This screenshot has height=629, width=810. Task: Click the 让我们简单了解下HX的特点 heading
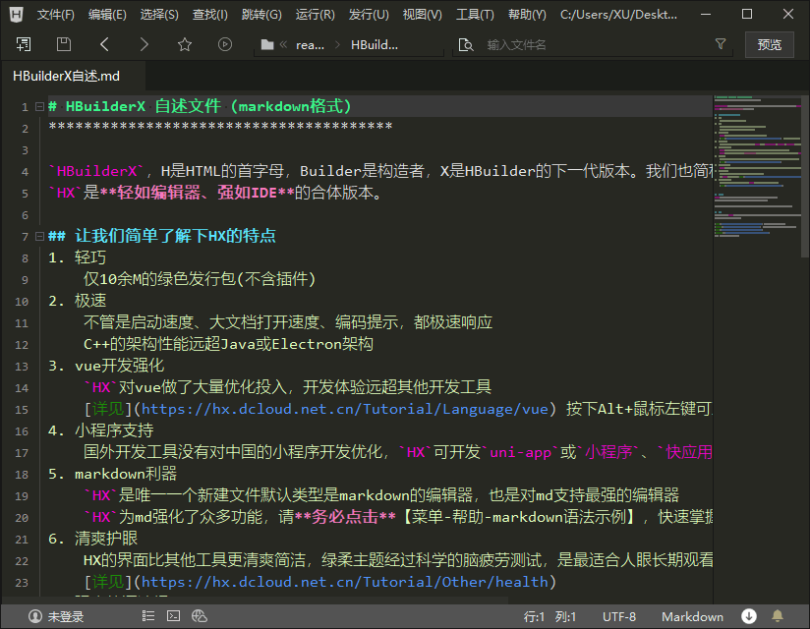[175, 236]
